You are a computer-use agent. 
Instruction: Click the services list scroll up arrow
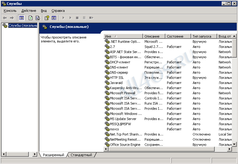(x=234, y=36)
